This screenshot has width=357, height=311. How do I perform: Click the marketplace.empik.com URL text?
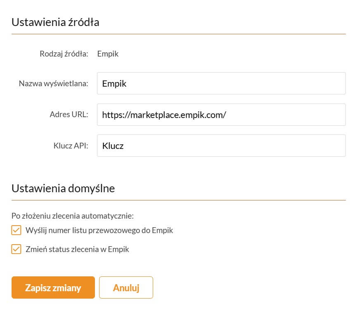tap(164, 115)
